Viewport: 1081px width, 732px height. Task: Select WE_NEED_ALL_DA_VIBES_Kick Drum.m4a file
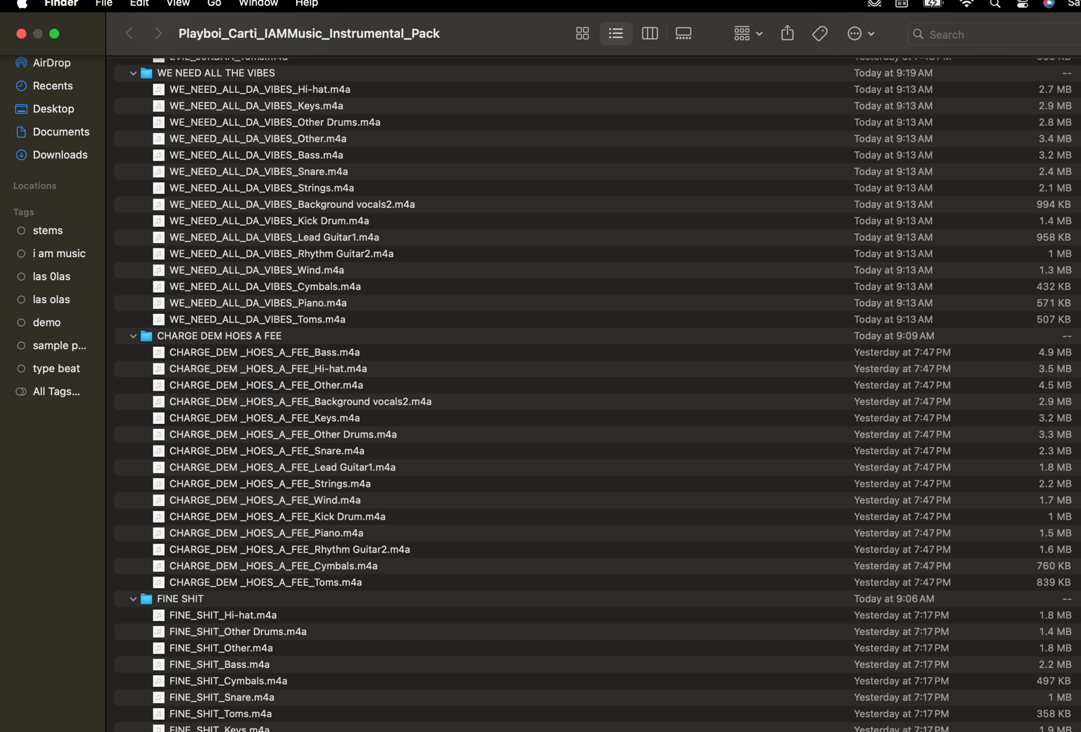[596, 221]
